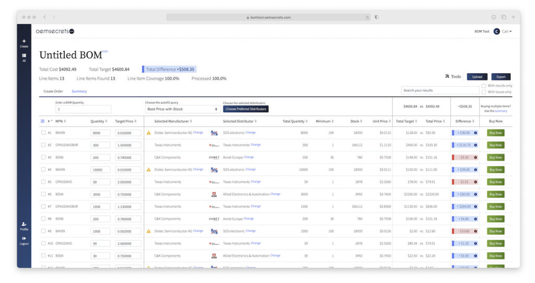Open the Create sidebar item
Viewport: 535px width, 283px height.
(24, 43)
